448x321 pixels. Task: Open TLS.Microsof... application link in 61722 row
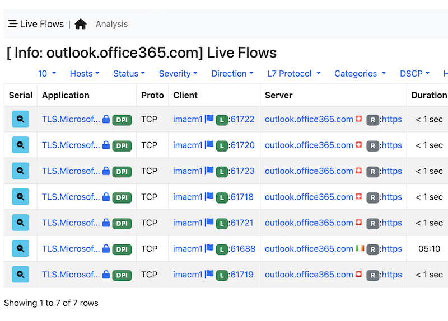[x=71, y=119]
